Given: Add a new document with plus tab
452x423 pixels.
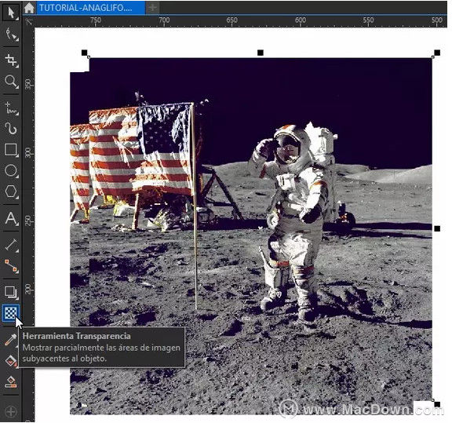Looking at the screenshot, I should click(x=152, y=7).
